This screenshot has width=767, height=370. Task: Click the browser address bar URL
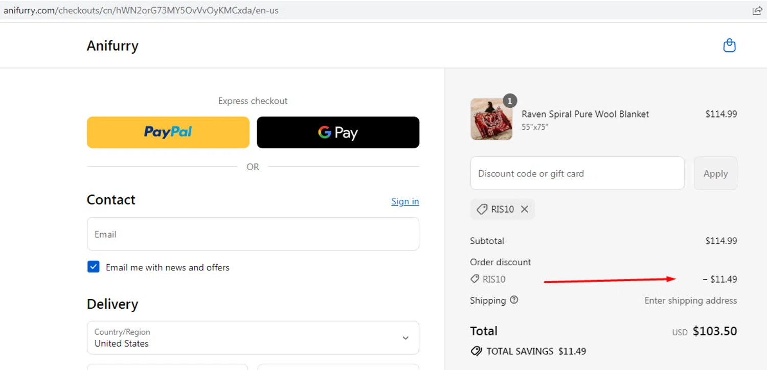141,10
